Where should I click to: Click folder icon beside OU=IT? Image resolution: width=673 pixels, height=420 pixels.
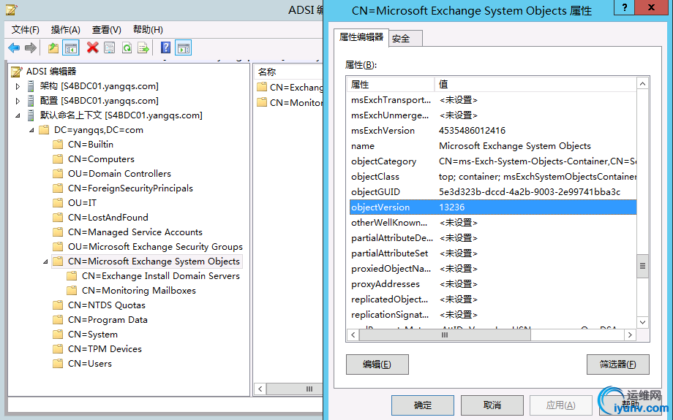[58, 203]
